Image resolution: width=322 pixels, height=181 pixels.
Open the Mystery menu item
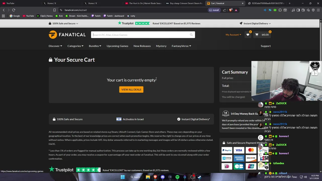coord(161,46)
